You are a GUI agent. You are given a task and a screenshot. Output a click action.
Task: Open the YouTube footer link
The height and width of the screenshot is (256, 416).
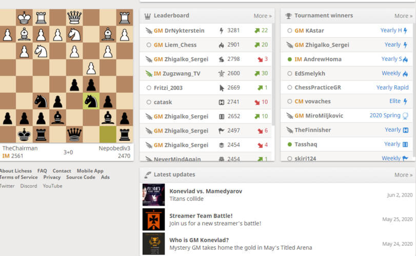(x=52, y=186)
